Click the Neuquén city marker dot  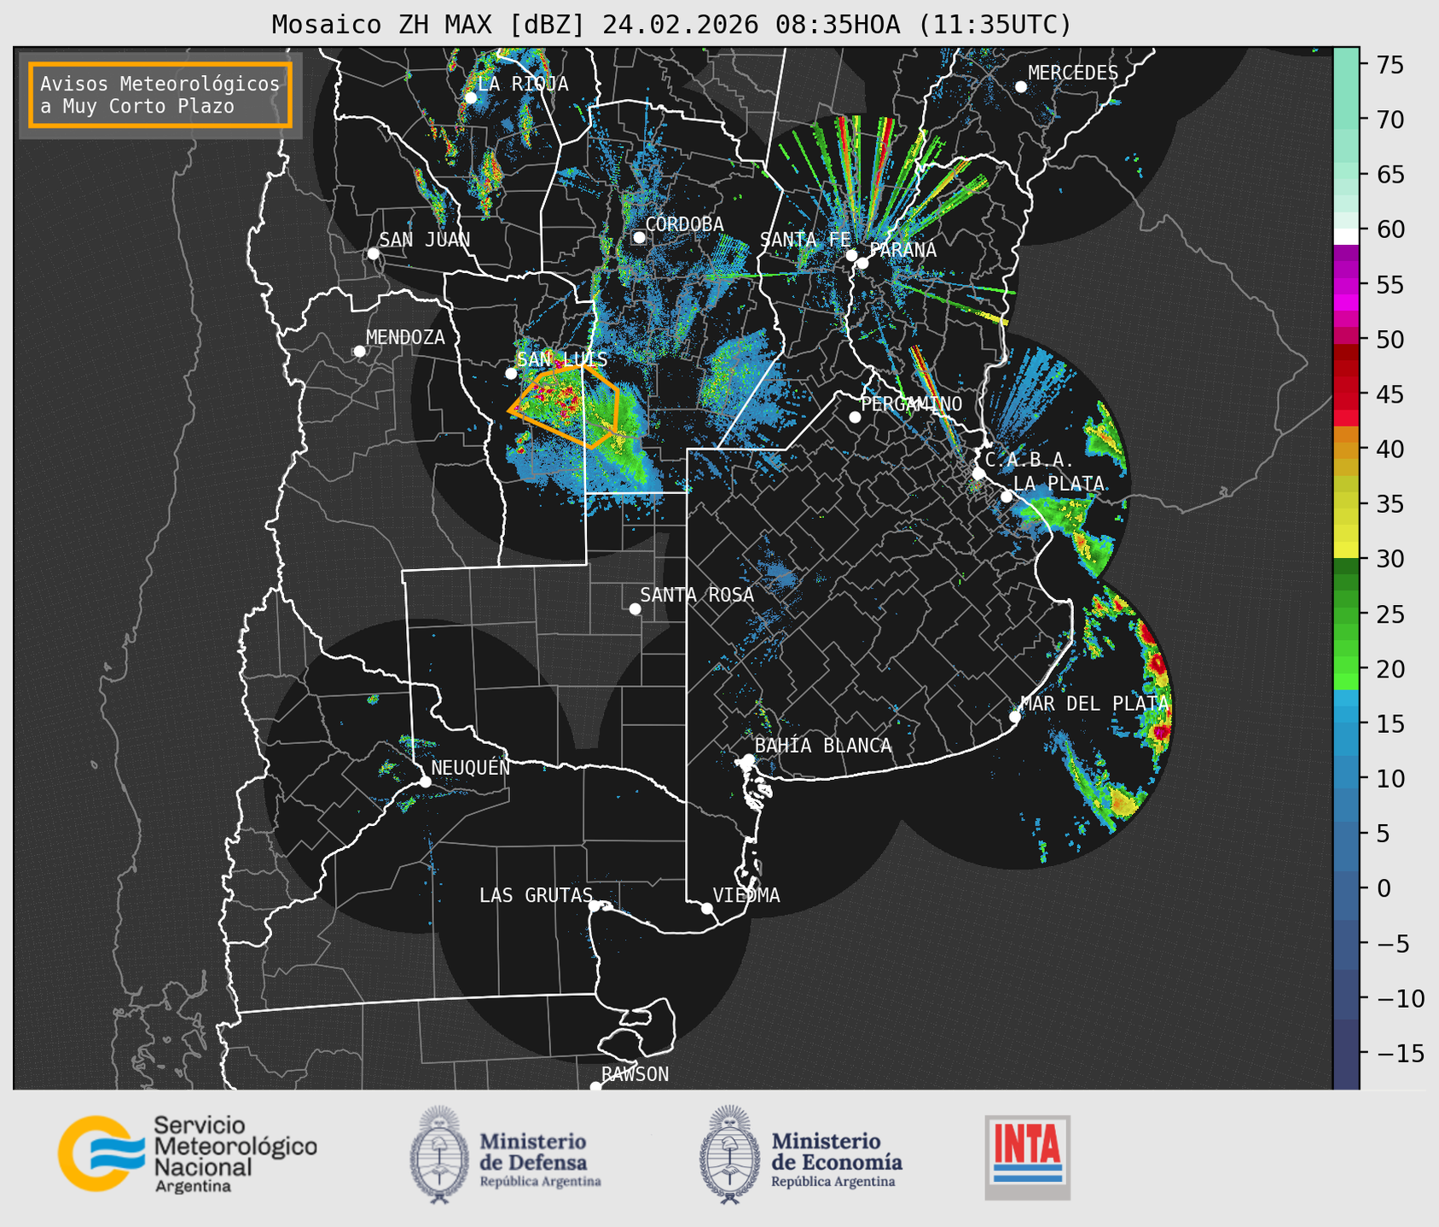pyautogui.click(x=425, y=782)
